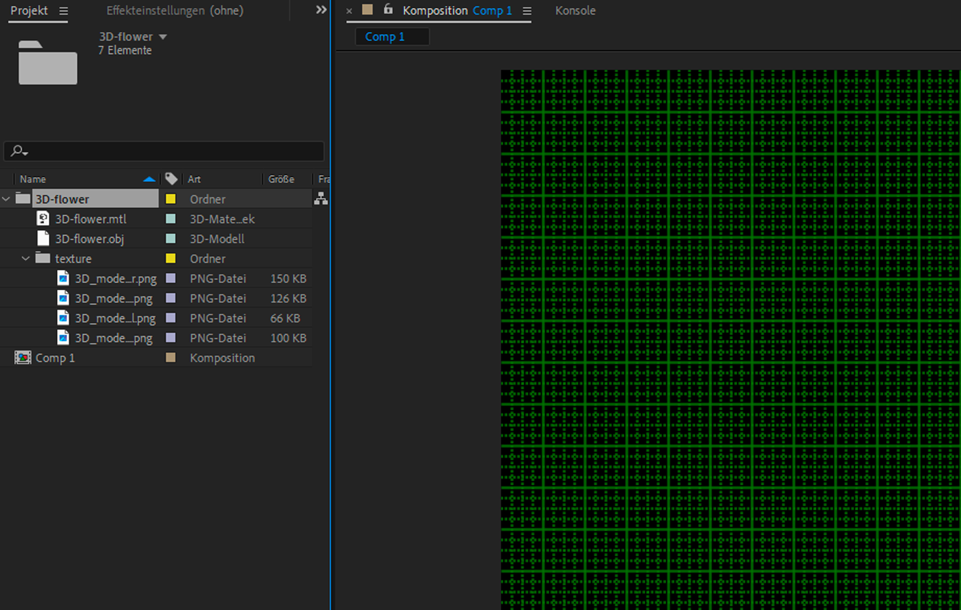
Task: Click the flowchart icon beside 3D-flower row
Action: click(321, 199)
